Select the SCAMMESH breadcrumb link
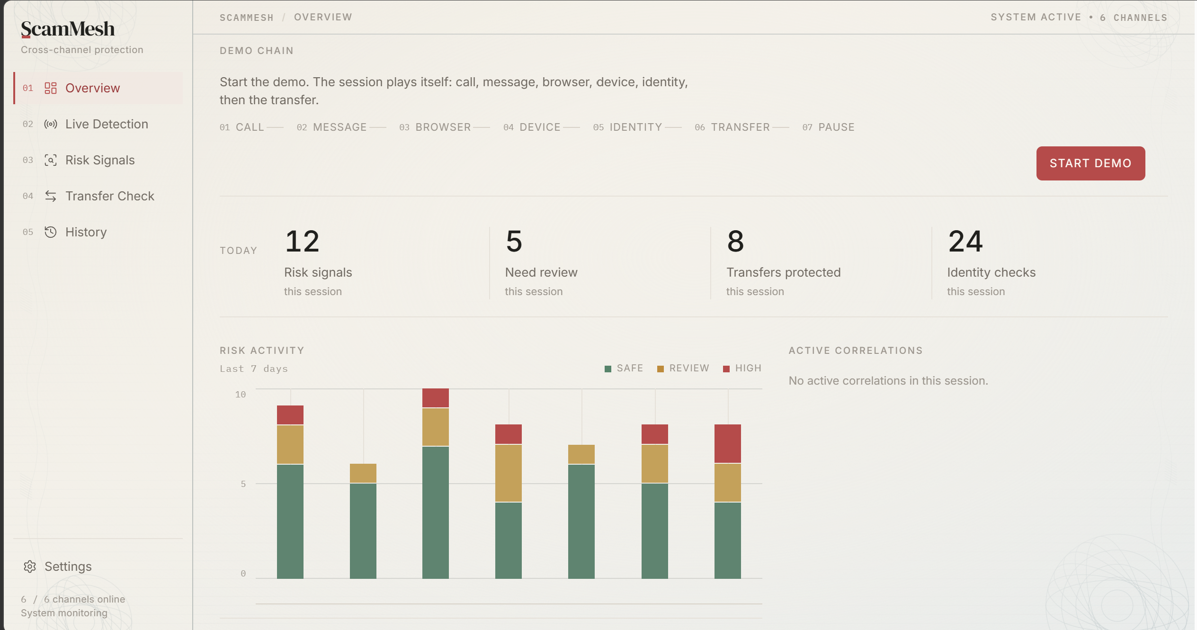The width and height of the screenshot is (1197, 630). (x=247, y=18)
